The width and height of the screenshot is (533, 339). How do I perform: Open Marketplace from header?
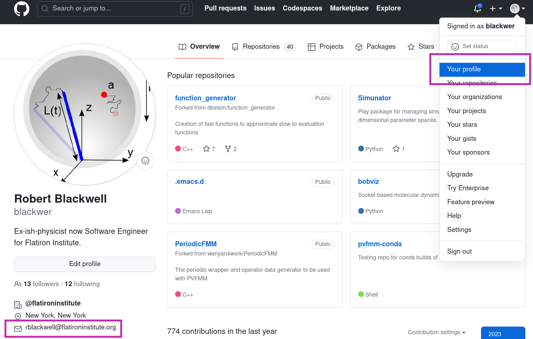[x=349, y=8]
